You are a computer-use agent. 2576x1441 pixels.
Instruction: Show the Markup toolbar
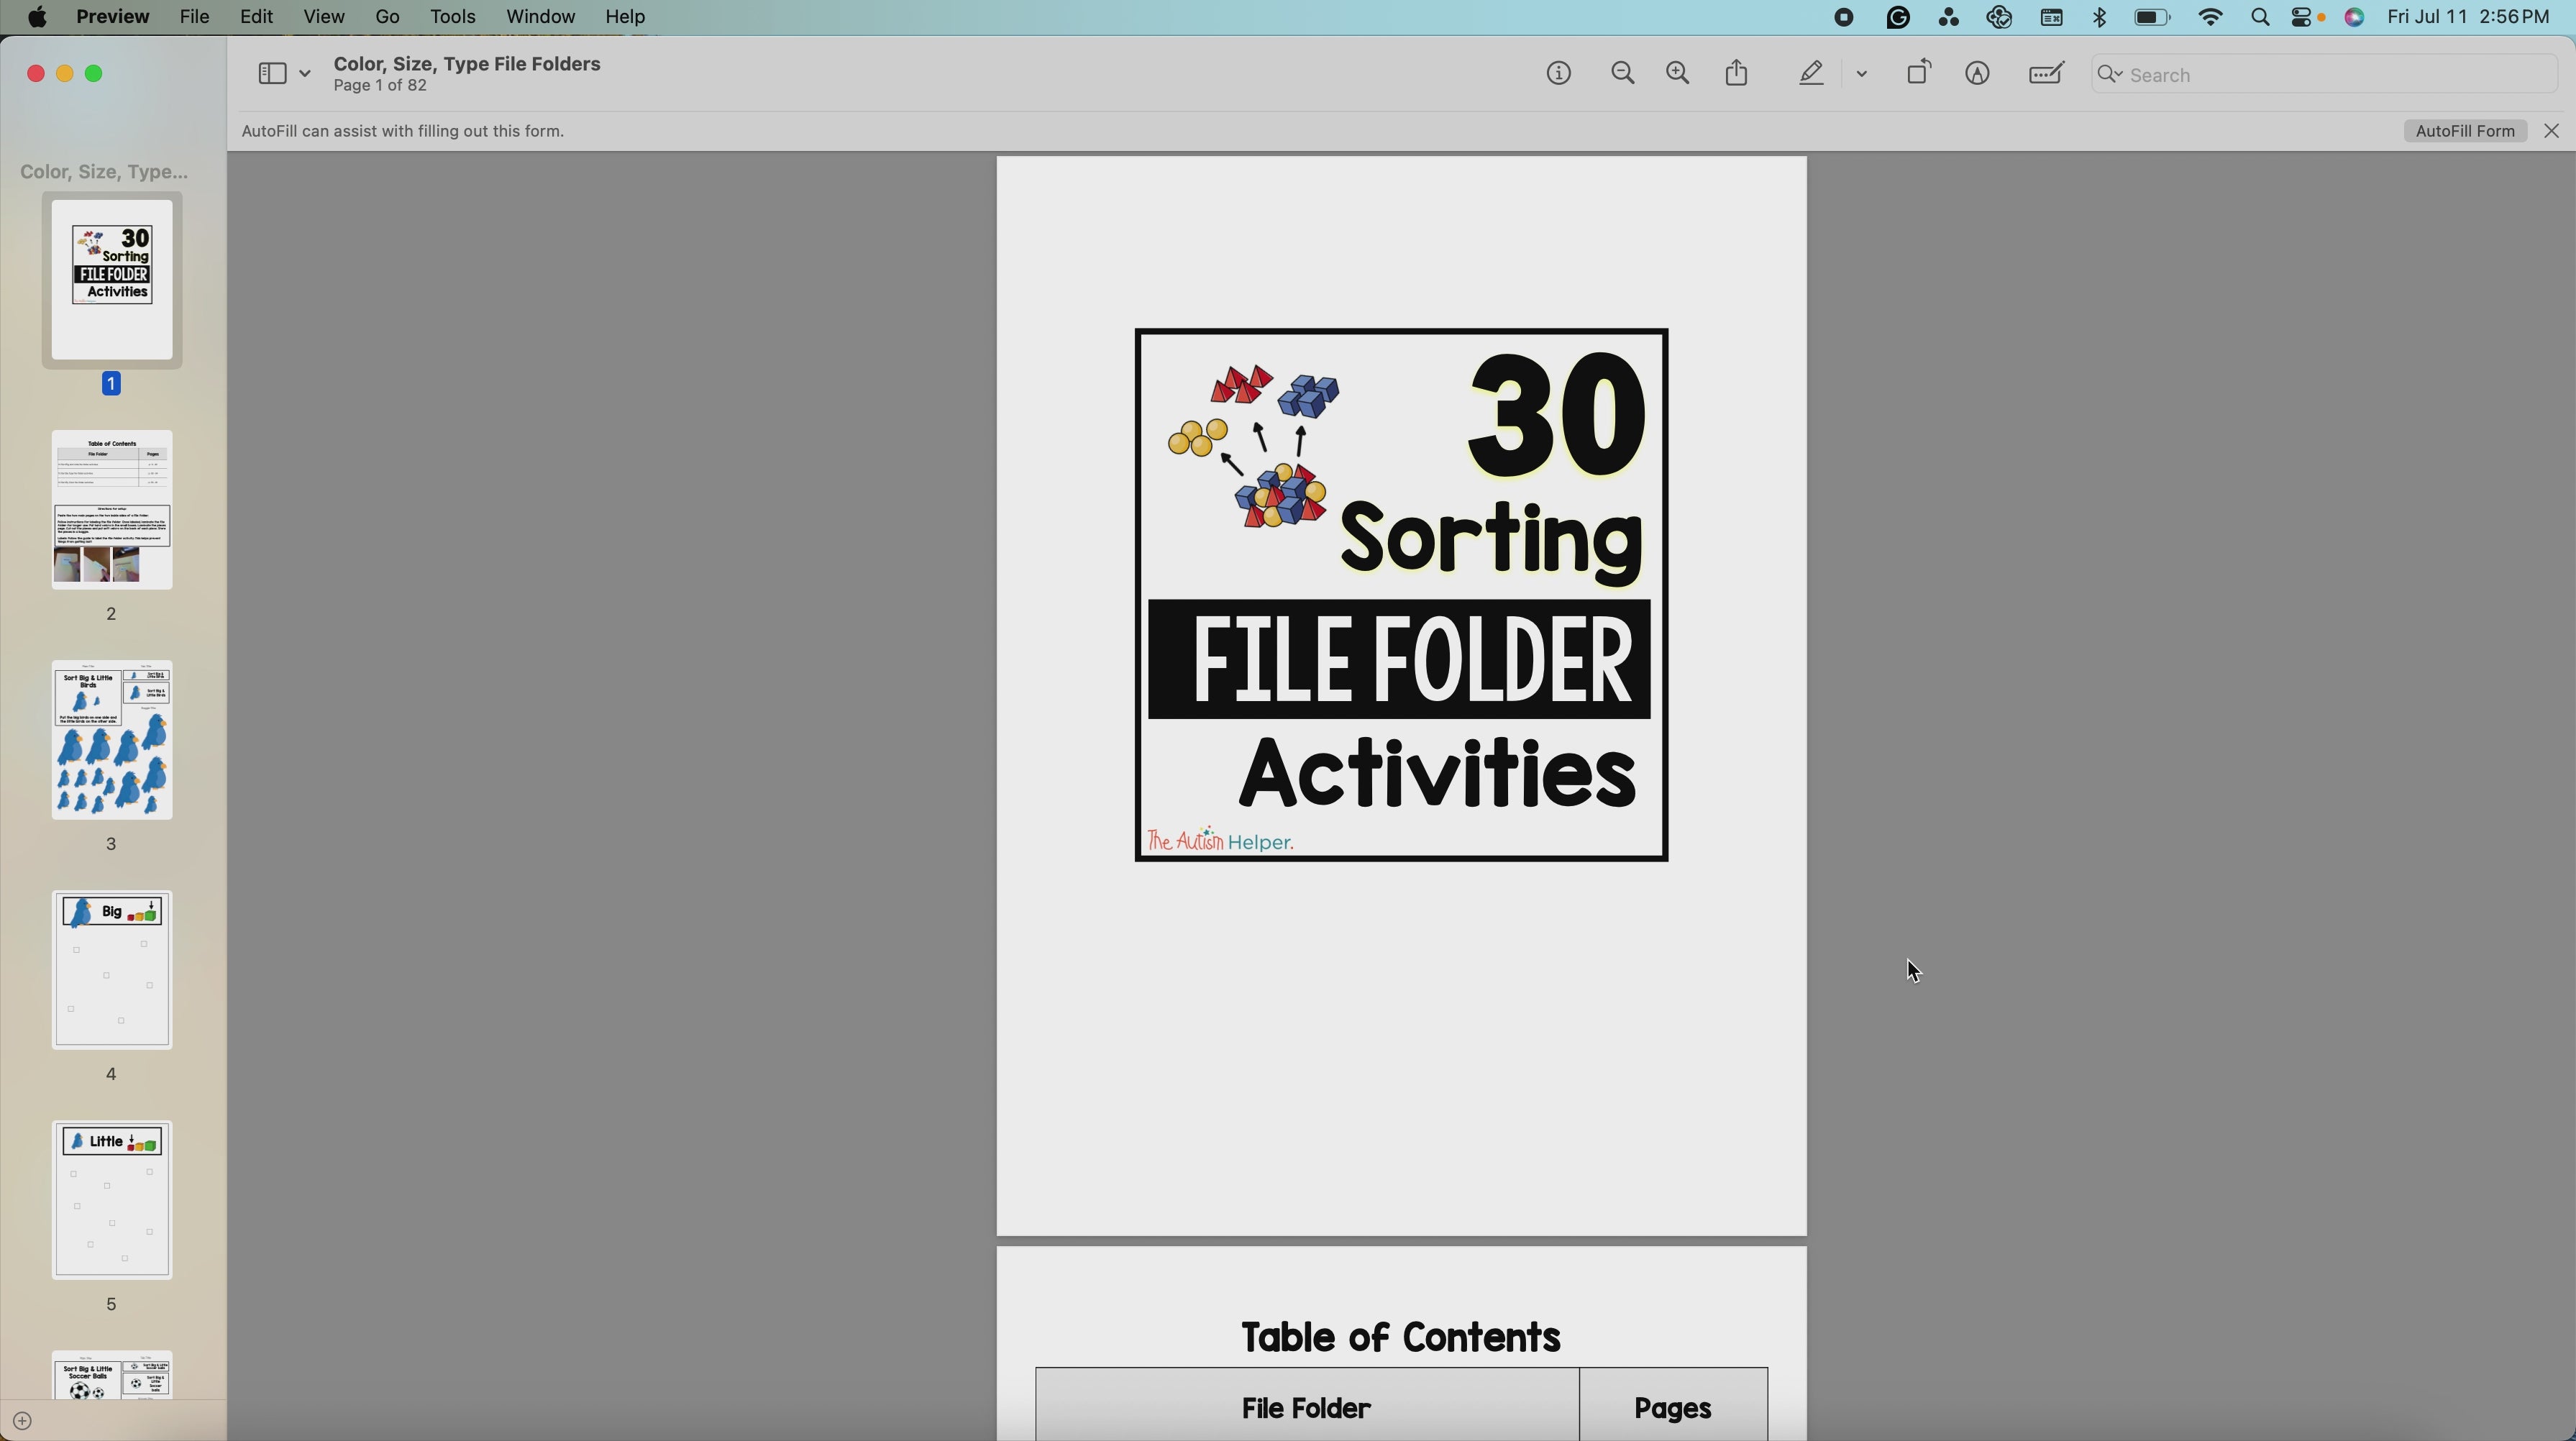click(x=1978, y=73)
